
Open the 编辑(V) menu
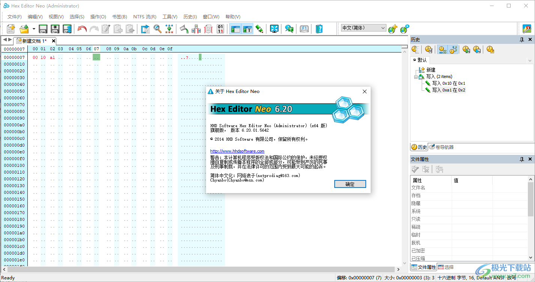[35, 17]
